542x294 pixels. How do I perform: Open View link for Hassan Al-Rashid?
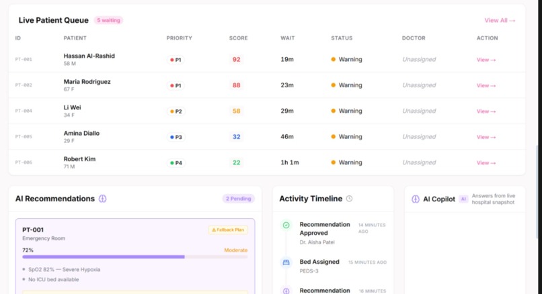pyautogui.click(x=486, y=60)
